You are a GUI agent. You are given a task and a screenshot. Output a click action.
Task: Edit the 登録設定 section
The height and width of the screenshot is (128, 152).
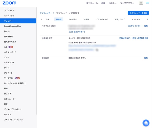[x=146, y=58]
